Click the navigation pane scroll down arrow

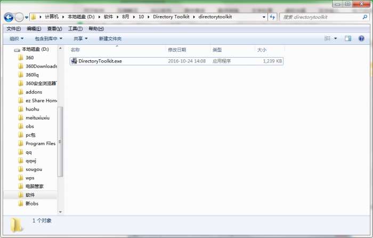(x=60, y=212)
